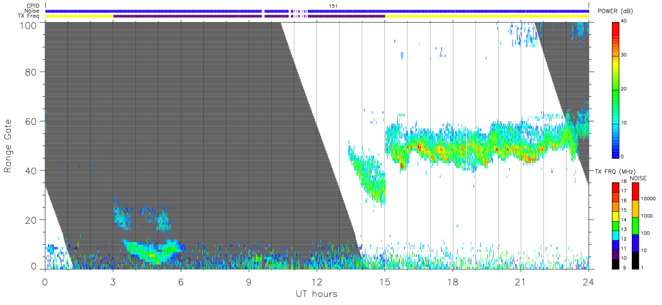Screen dimensions: 662x305
Task: Click the 100 label on the noise scale
Action: 645,233
